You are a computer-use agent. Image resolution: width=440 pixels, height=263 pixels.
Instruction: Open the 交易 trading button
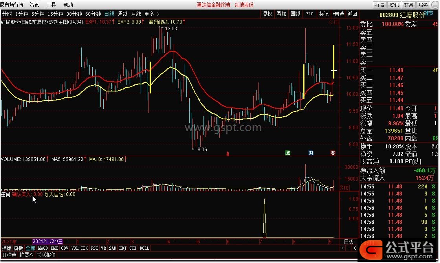409,5
